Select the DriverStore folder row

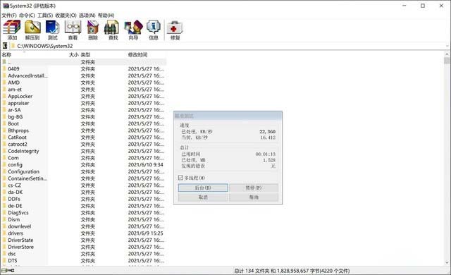pos(83,247)
